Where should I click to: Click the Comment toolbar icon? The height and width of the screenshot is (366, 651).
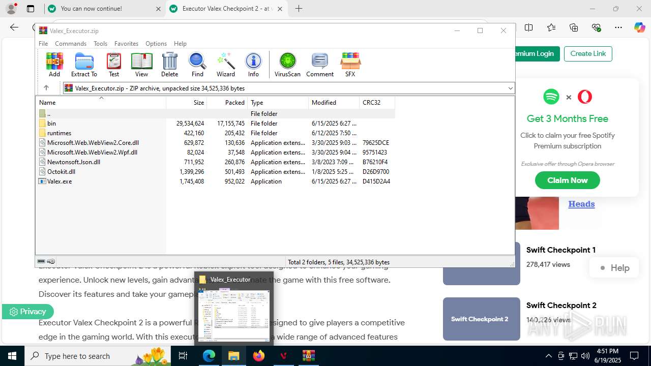tap(320, 65)
